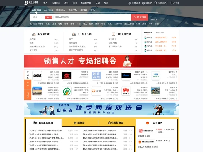Open the 山东派尼新材料 company thumbnail
Image resolution: width=203 pixels, height=152 pixels.
(x=156, y=91)
